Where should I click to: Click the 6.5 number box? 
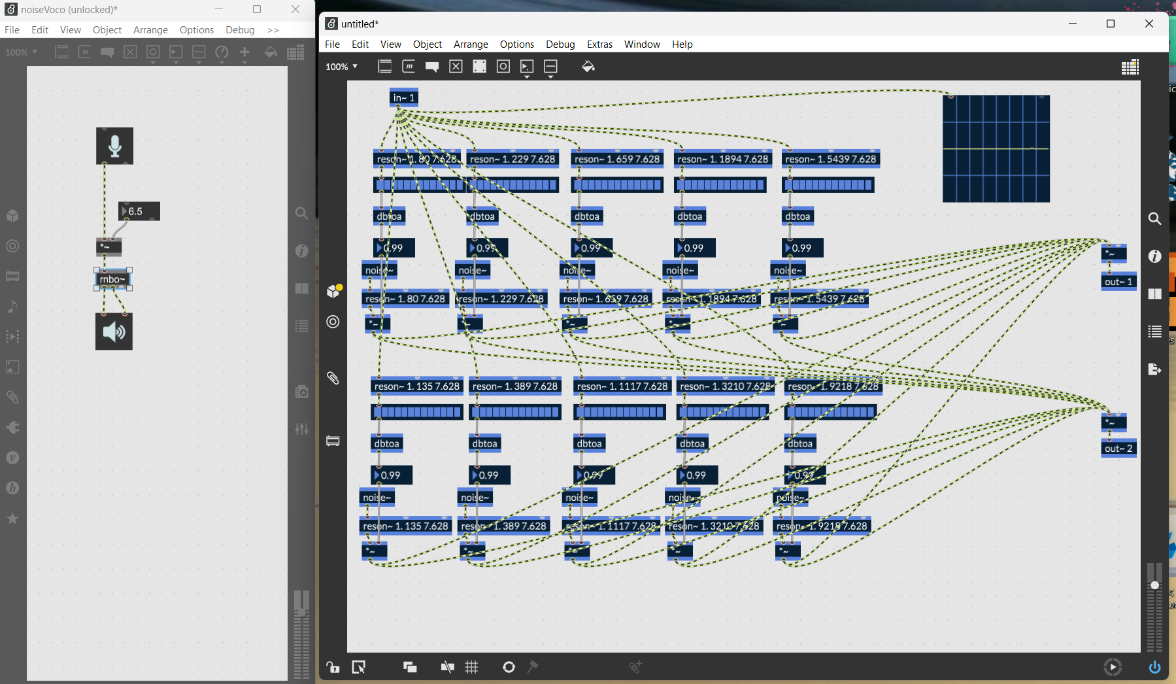tap(139, 211)
